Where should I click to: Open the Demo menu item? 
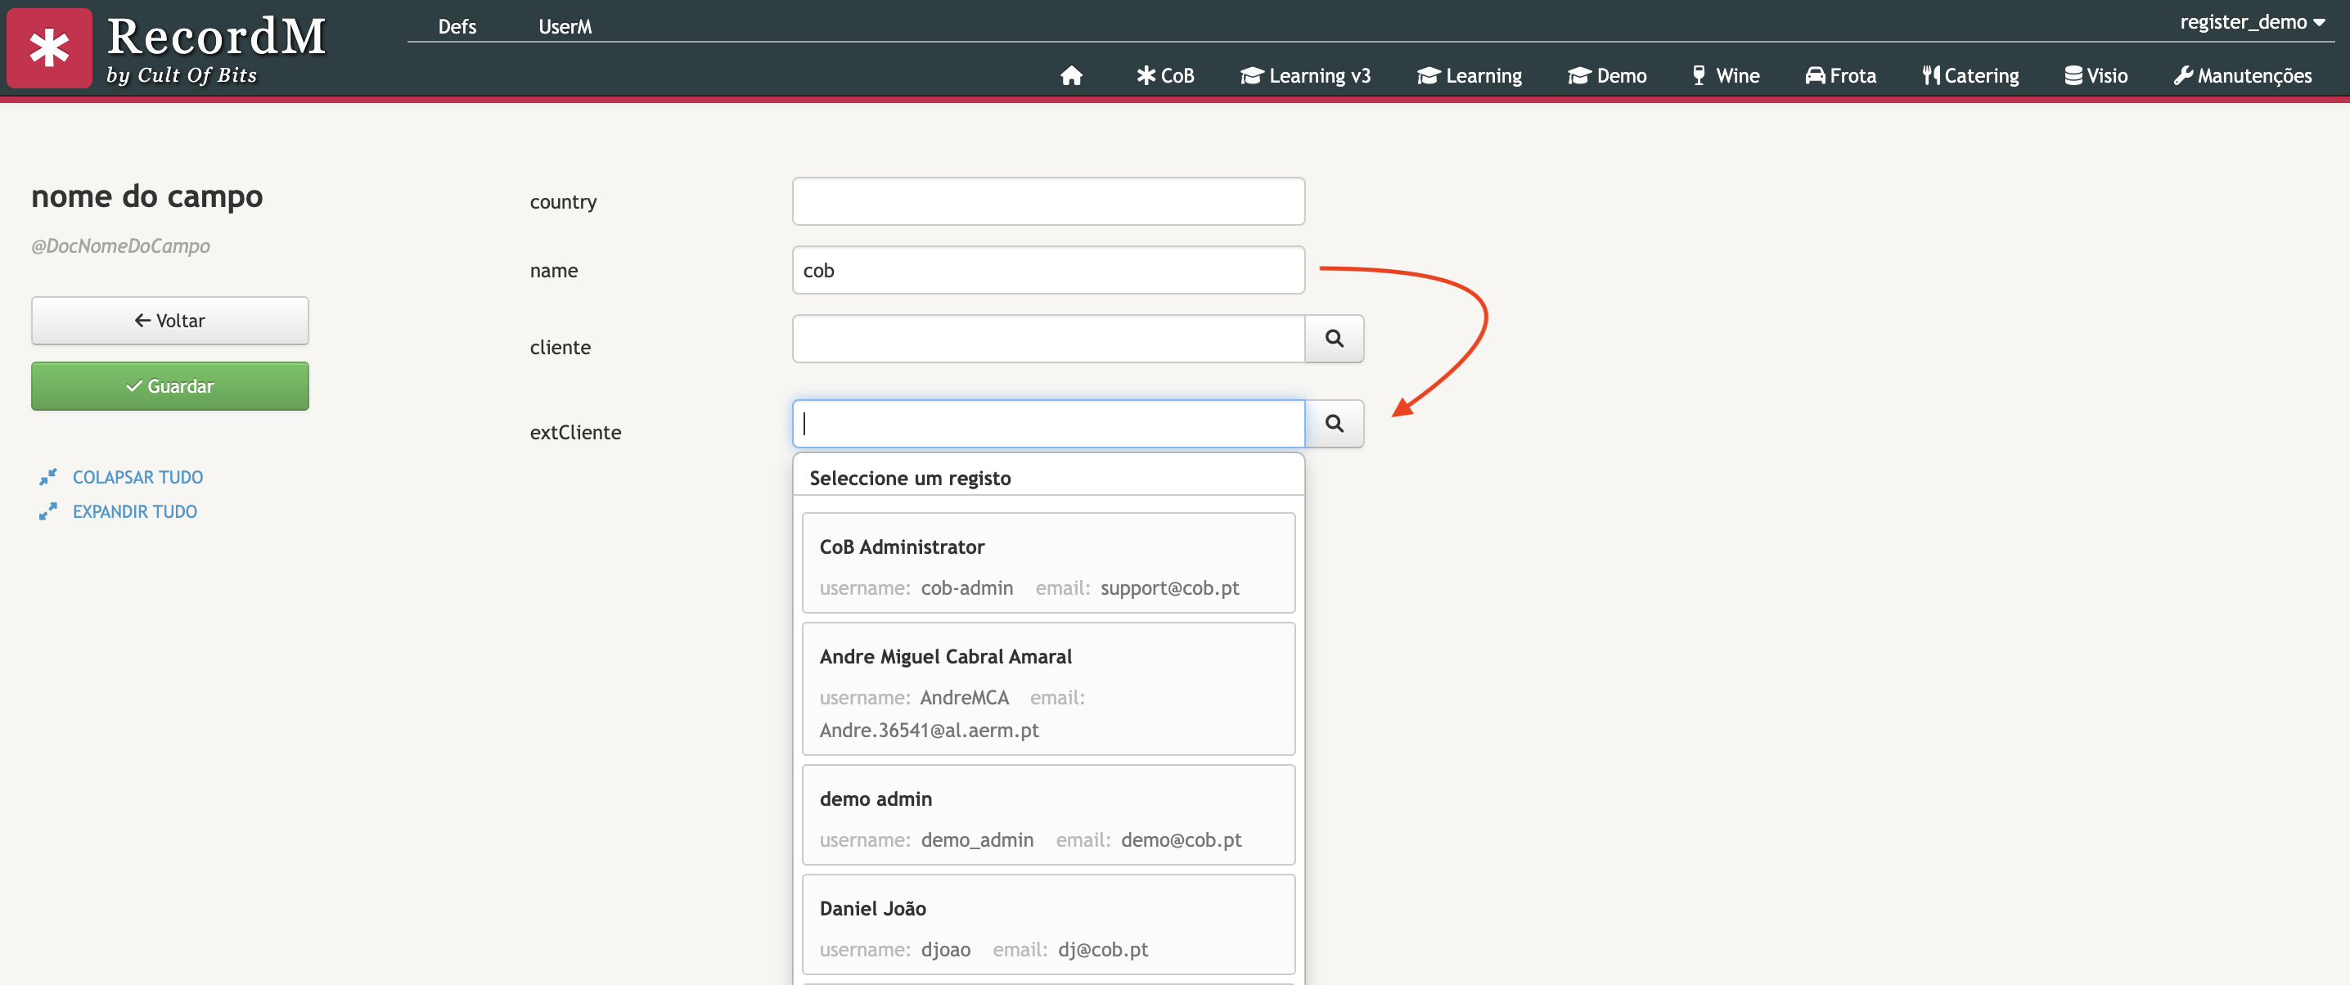tap(1606, 76)
